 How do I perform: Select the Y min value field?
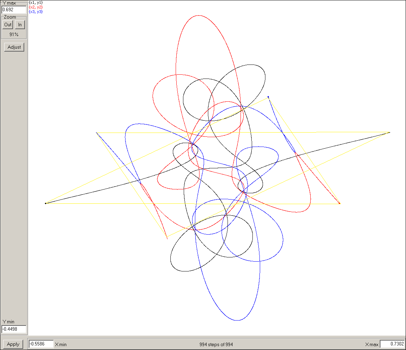point(14,329)
